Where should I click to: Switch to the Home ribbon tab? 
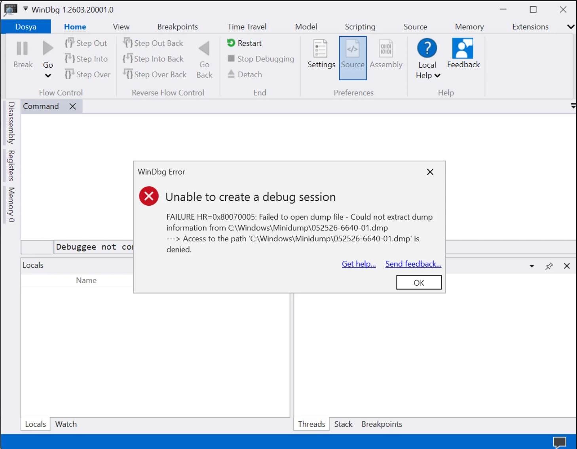(75, 27)
